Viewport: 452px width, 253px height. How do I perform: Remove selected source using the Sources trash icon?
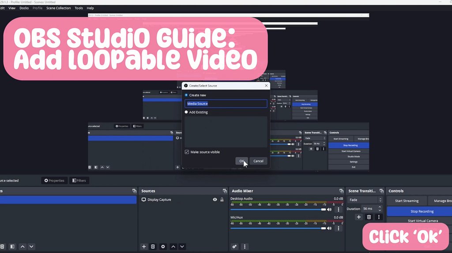[x=153, y=247]
